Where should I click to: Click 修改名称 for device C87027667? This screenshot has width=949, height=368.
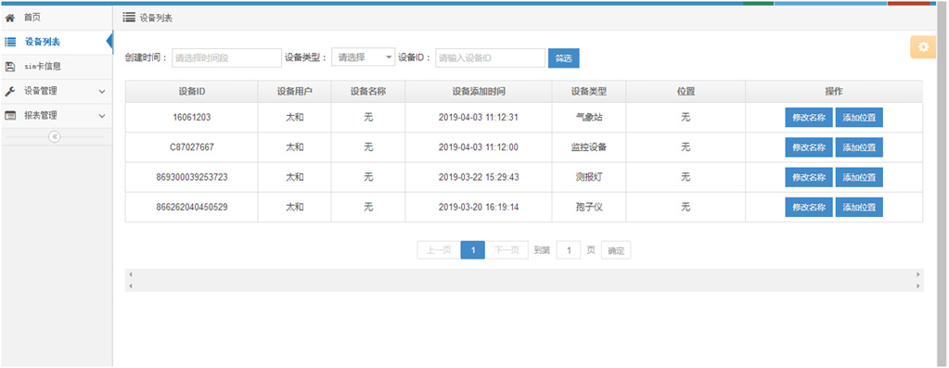(809, 146)
